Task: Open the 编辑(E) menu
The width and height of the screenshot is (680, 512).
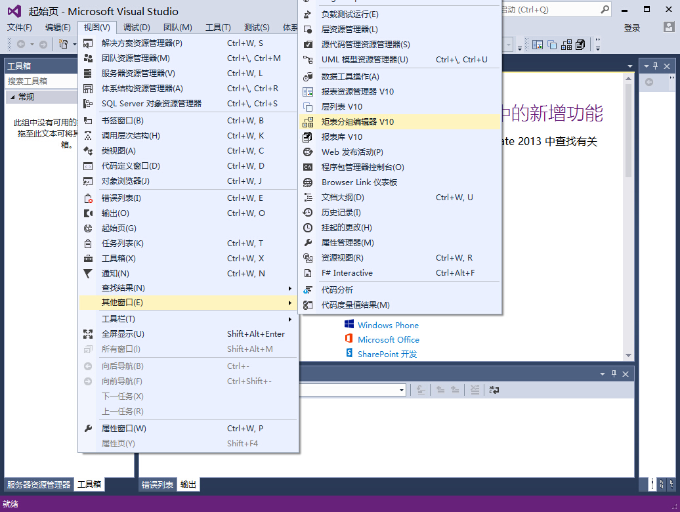Action: [58, 28]
